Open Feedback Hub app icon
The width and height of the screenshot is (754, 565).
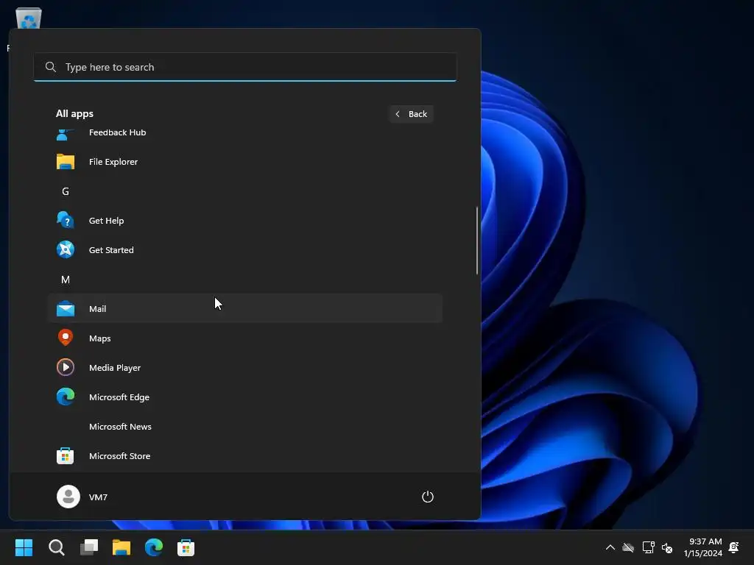pyautogui.click(x=65, y=135)
